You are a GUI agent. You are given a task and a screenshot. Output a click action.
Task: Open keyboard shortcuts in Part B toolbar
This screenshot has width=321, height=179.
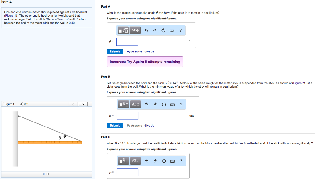click(172, 105)
